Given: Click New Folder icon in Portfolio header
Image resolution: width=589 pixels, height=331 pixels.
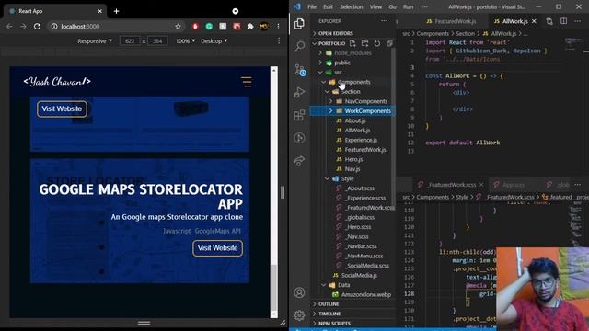Looking at the screenshot, I should pos(364,43).
